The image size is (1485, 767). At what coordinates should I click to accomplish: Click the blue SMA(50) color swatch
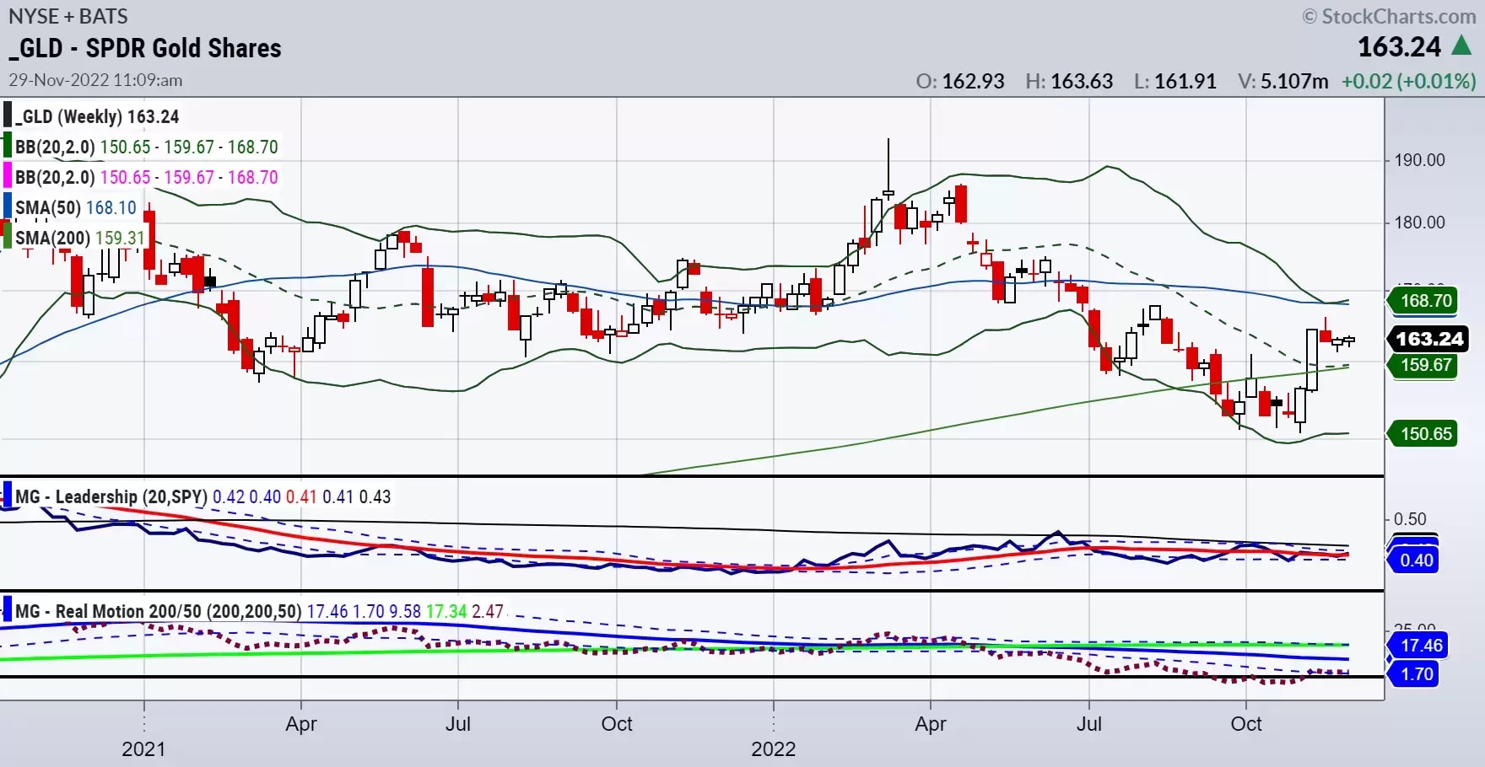click(8, 206)
